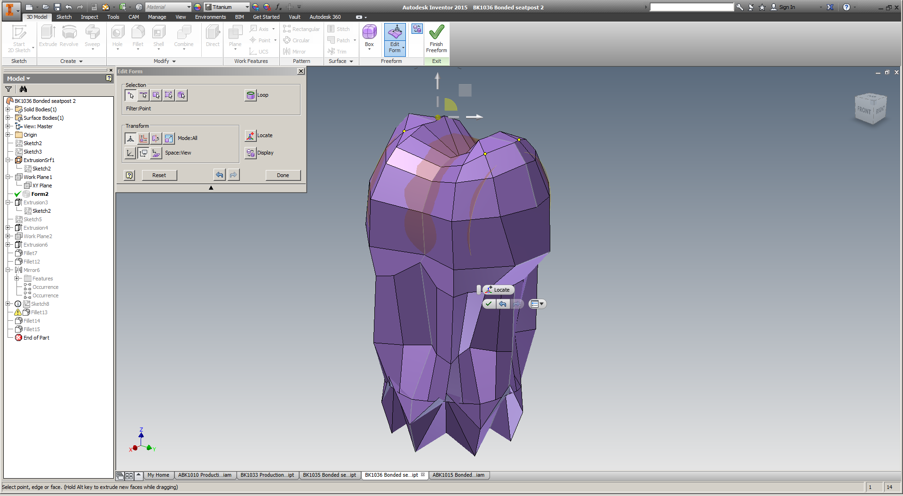The height and width of the screenshot is (496, 903).
Task: Open the Environments ribbon tab
Action: [x=210, y=17]
